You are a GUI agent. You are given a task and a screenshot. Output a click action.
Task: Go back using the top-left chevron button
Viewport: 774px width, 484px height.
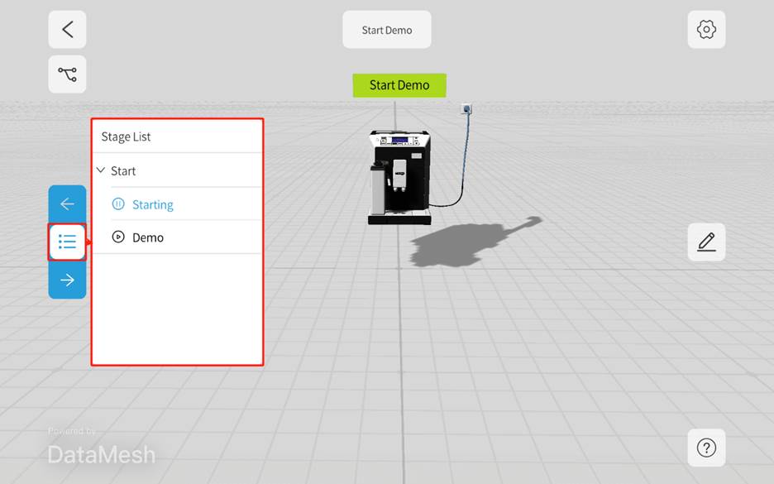click(67, 30)
